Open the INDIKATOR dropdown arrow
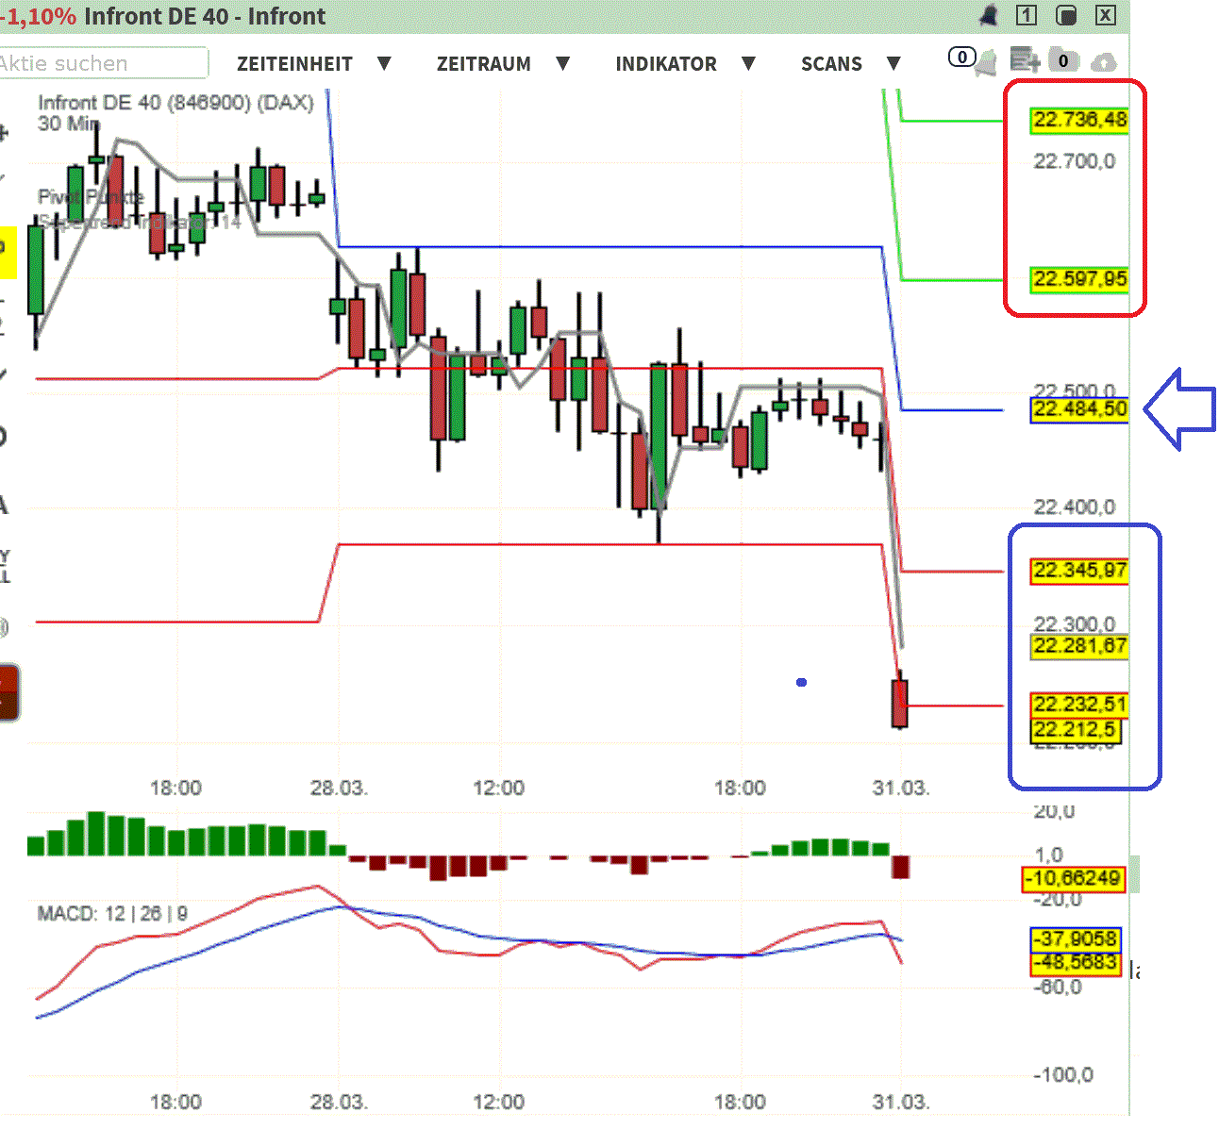1219x1129 pixels. 748,63
